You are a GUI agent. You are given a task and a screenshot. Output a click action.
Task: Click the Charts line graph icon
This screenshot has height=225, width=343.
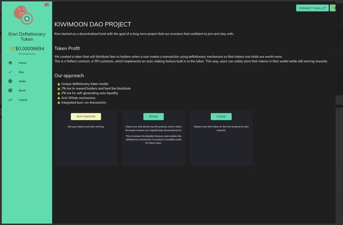(x=10, y=100)
